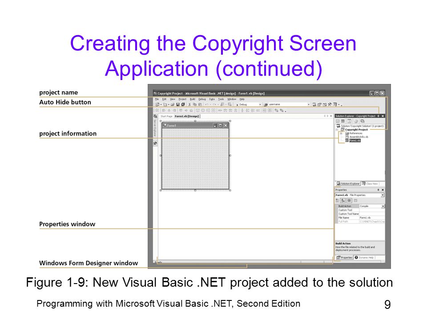Switch to the Solution Explorer bottom tab
This screenshot has width=427, height=320.
(x=348, y=184)
